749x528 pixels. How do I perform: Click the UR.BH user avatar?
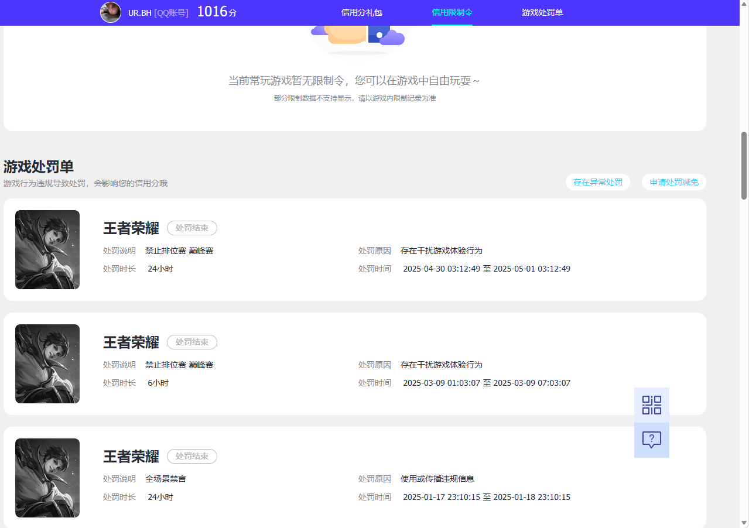pyautogui.click(x=111, y=12)
